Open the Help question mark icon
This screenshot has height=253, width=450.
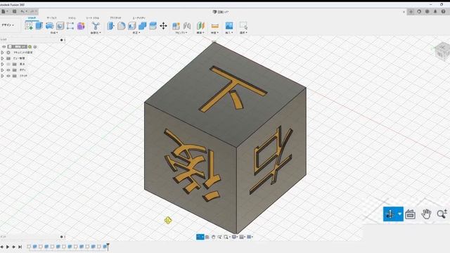coord(444,11)
